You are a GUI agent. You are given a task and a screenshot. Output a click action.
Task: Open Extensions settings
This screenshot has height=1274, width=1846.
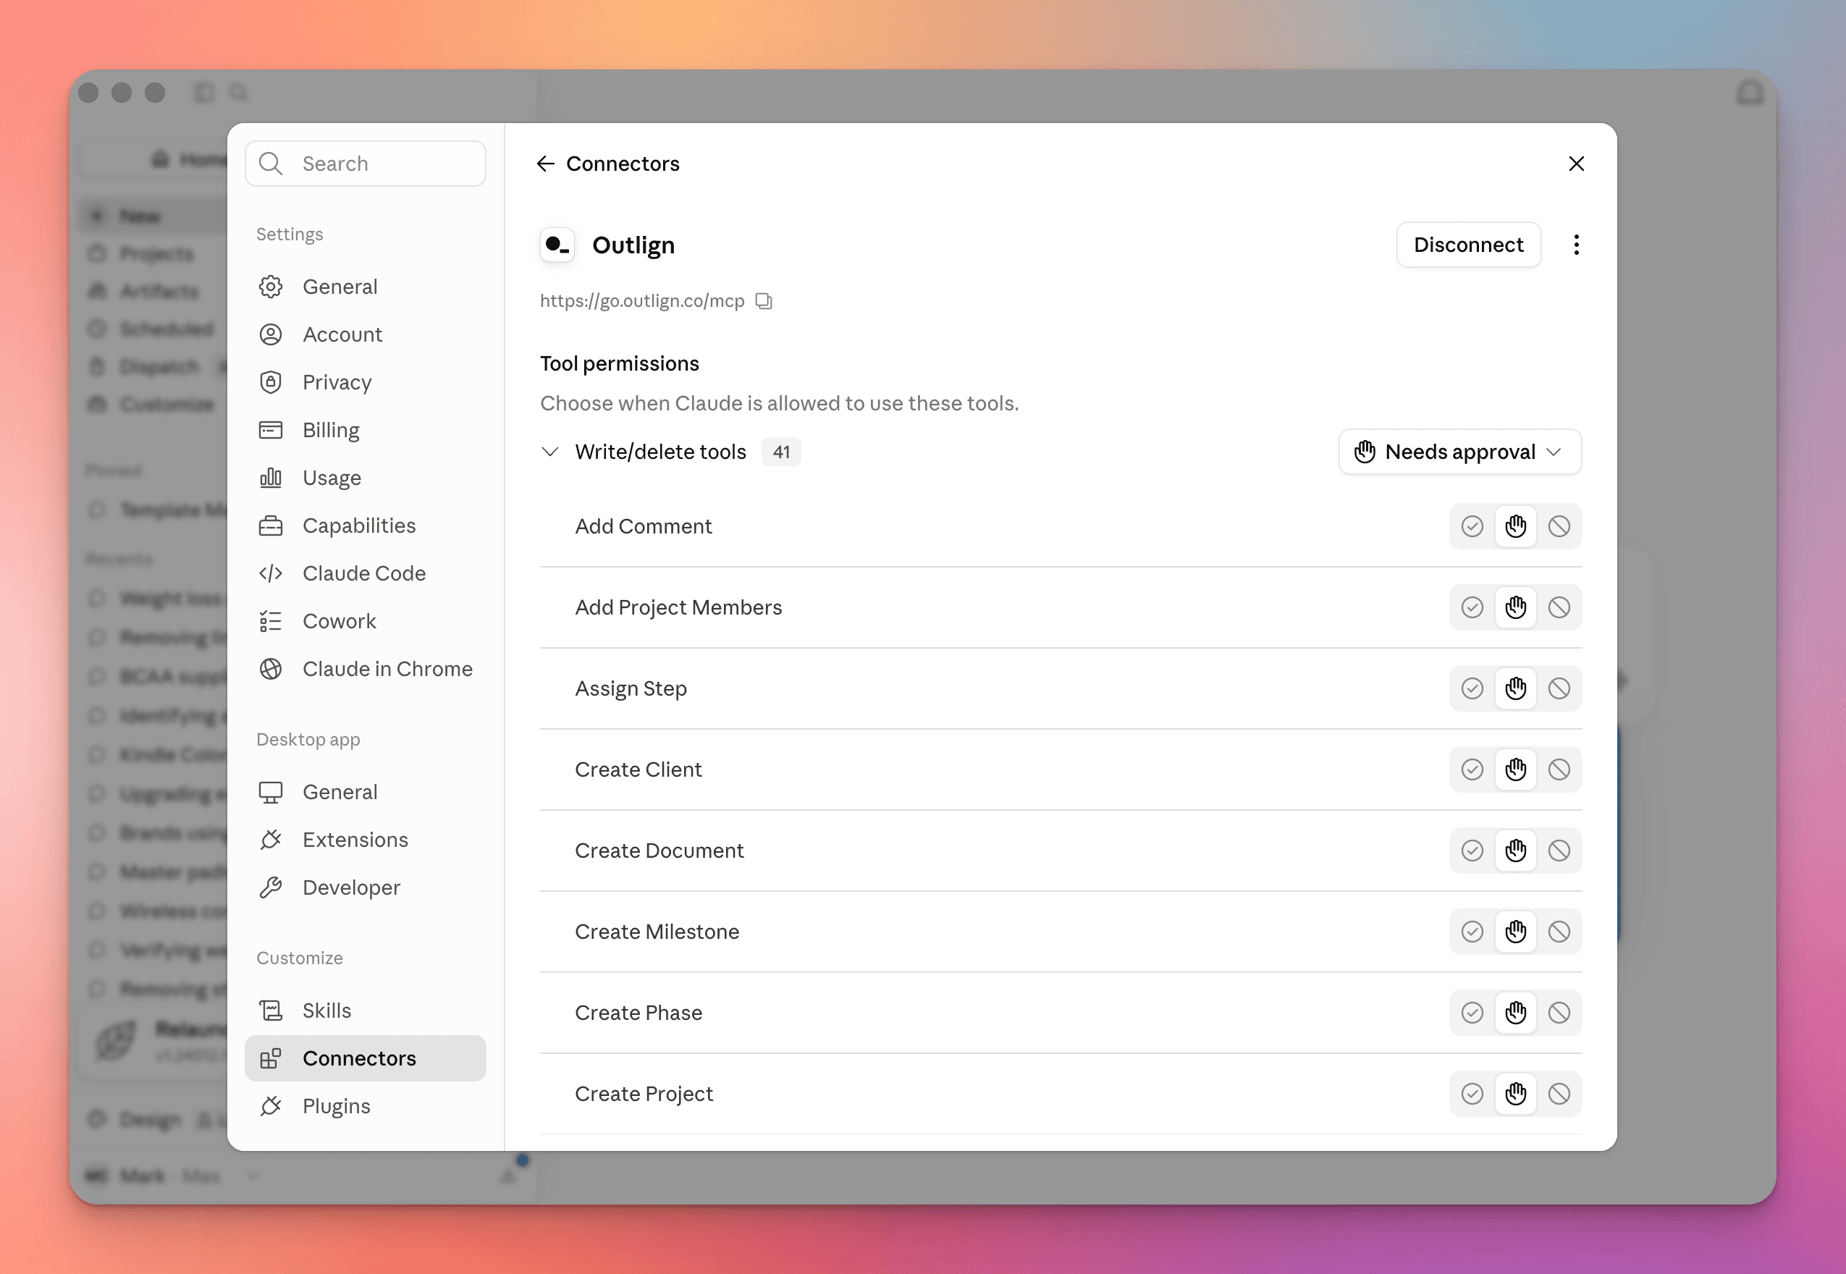(x=366, y=840)
